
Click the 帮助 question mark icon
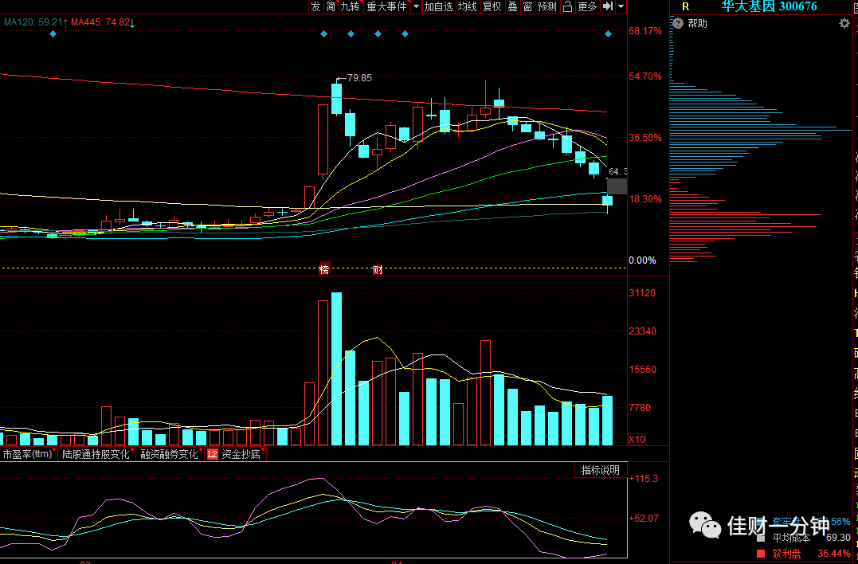click(678, 24)
